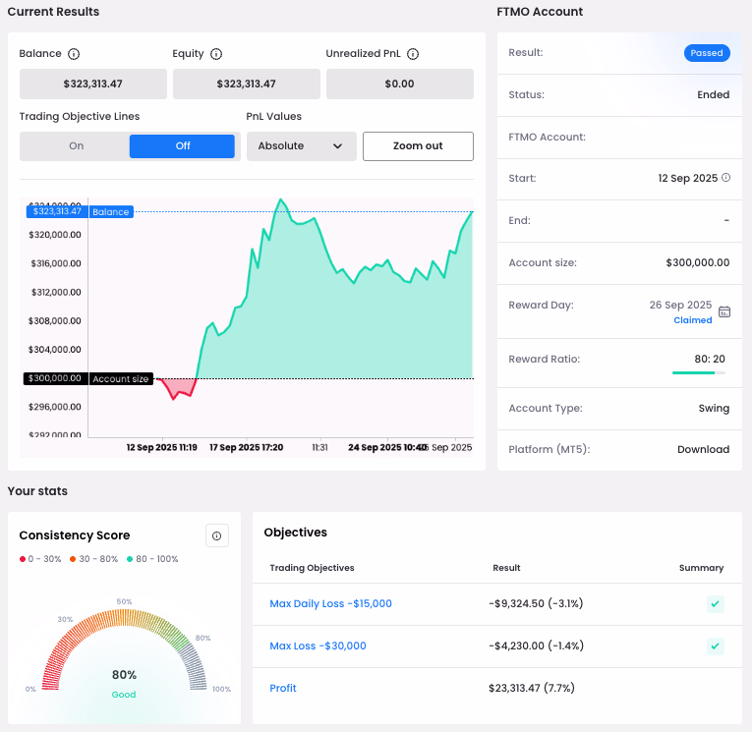
Task: Select the Swing account type value
Action: [x=714, y=408]
